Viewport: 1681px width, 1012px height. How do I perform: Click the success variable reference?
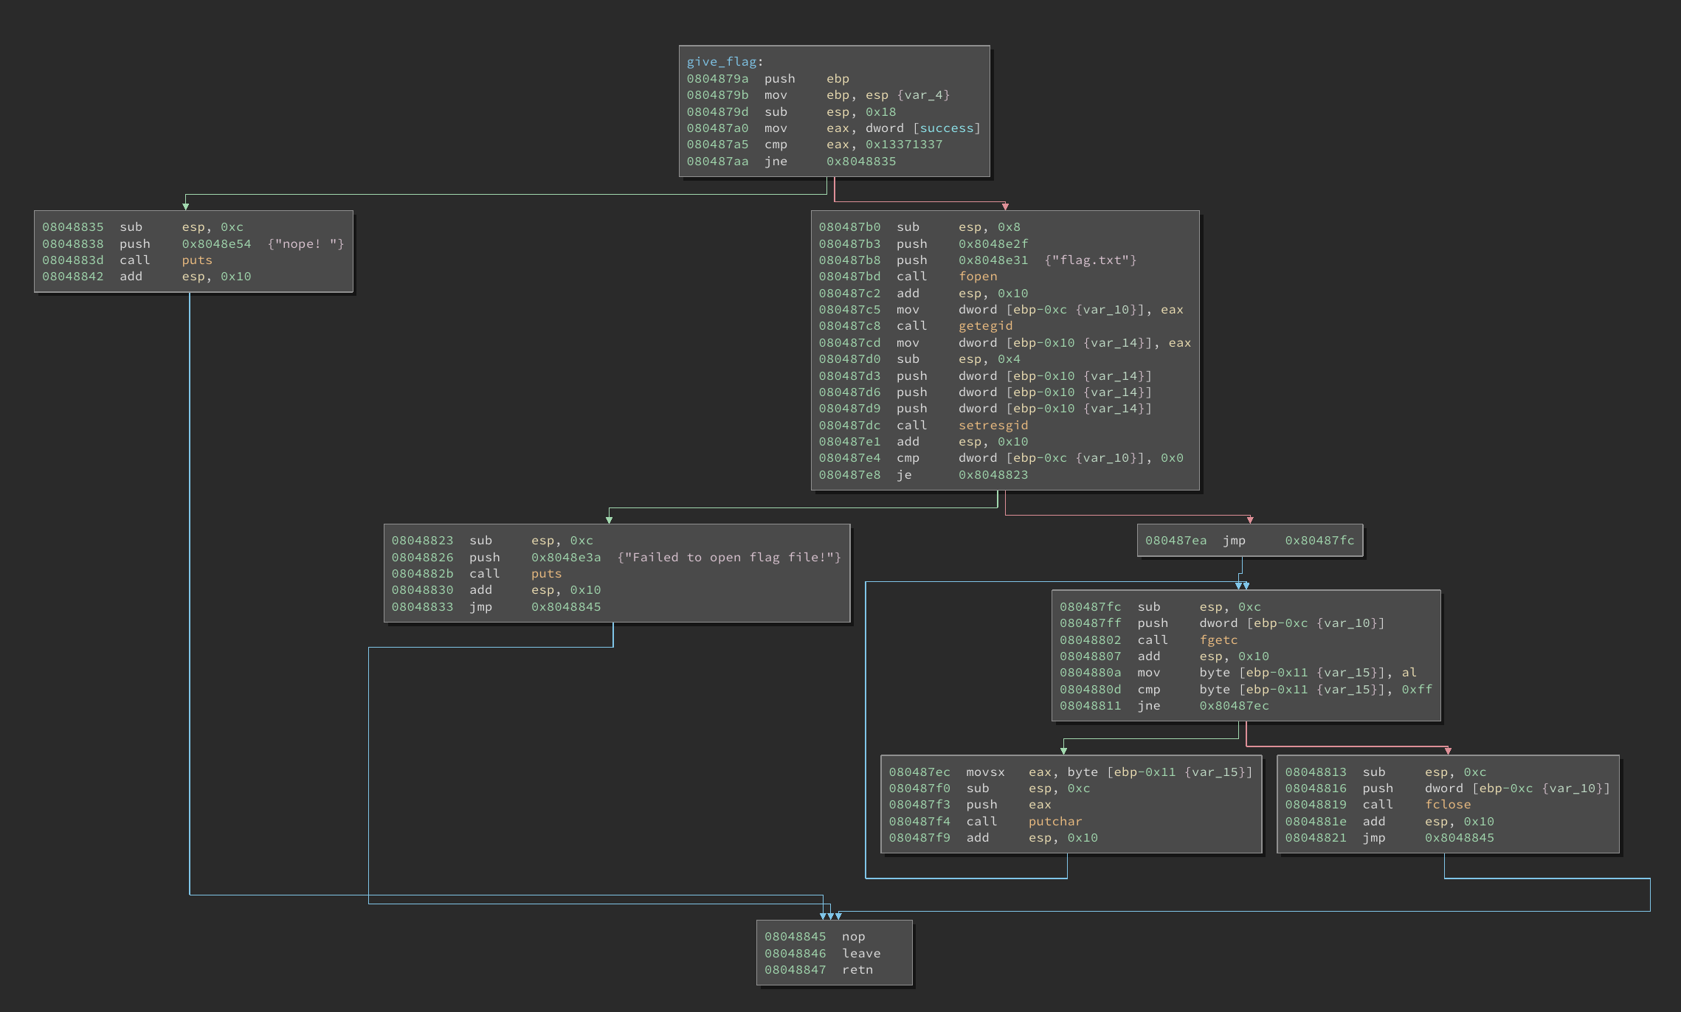(x=947, y=128)
